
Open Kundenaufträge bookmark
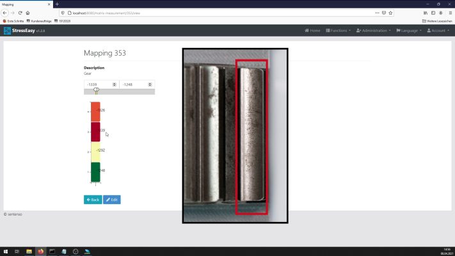[39, 21]
